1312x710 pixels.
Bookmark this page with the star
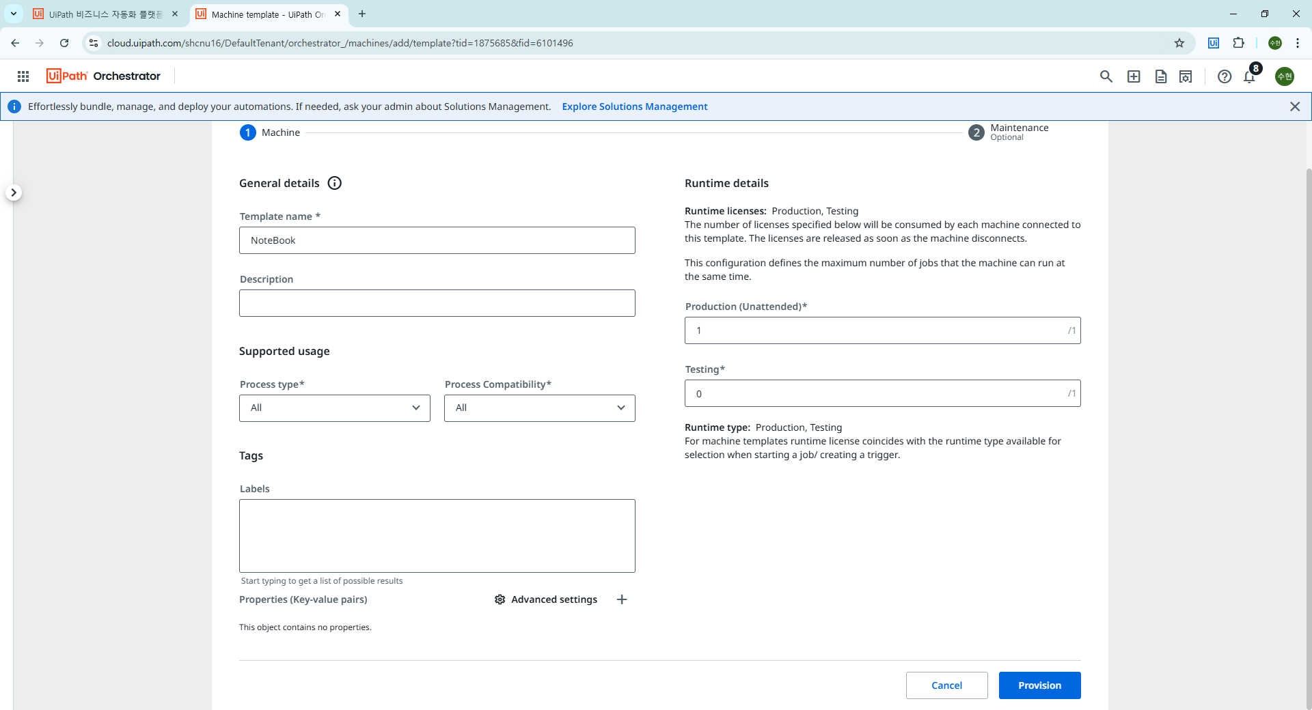coord(1179,43)
